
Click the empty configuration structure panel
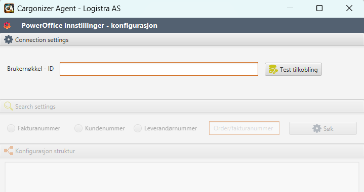pyautogui.click(x=182, y=177)
